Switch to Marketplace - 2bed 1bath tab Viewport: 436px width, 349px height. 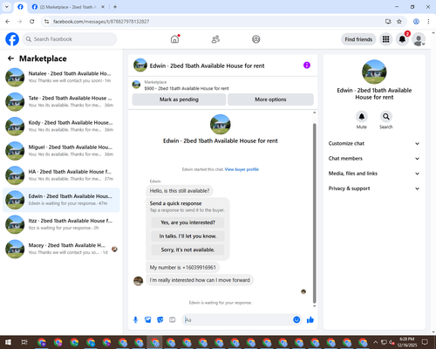click(x=68, y=7)
